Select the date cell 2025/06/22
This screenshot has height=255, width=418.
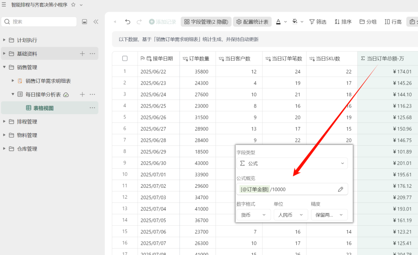pyautogui.click(x=159, y=72)
